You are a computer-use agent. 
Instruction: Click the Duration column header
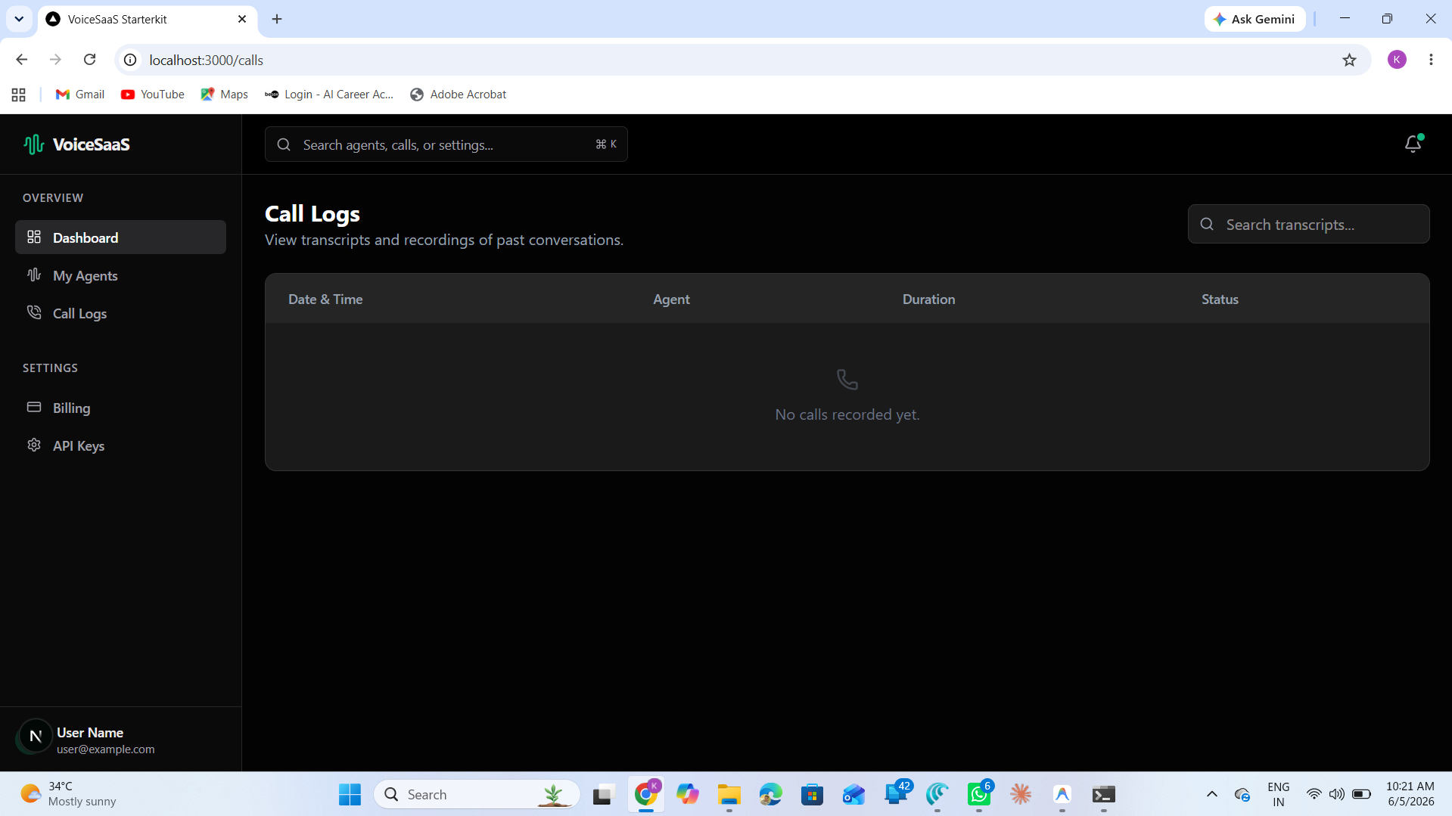(x=928, y=299)
